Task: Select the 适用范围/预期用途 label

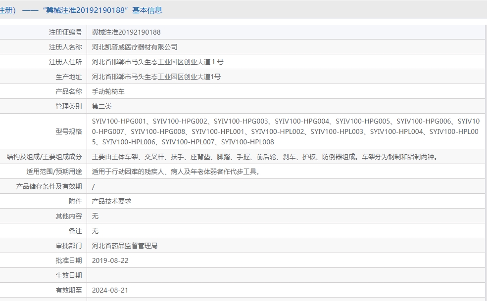Action: tap(54, 172)
